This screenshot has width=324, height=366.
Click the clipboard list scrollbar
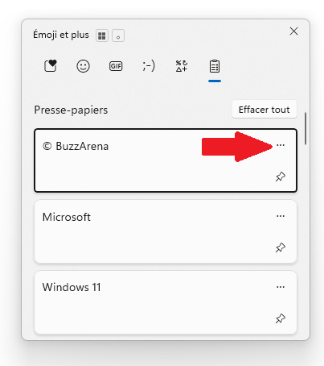tap(306, 129)
